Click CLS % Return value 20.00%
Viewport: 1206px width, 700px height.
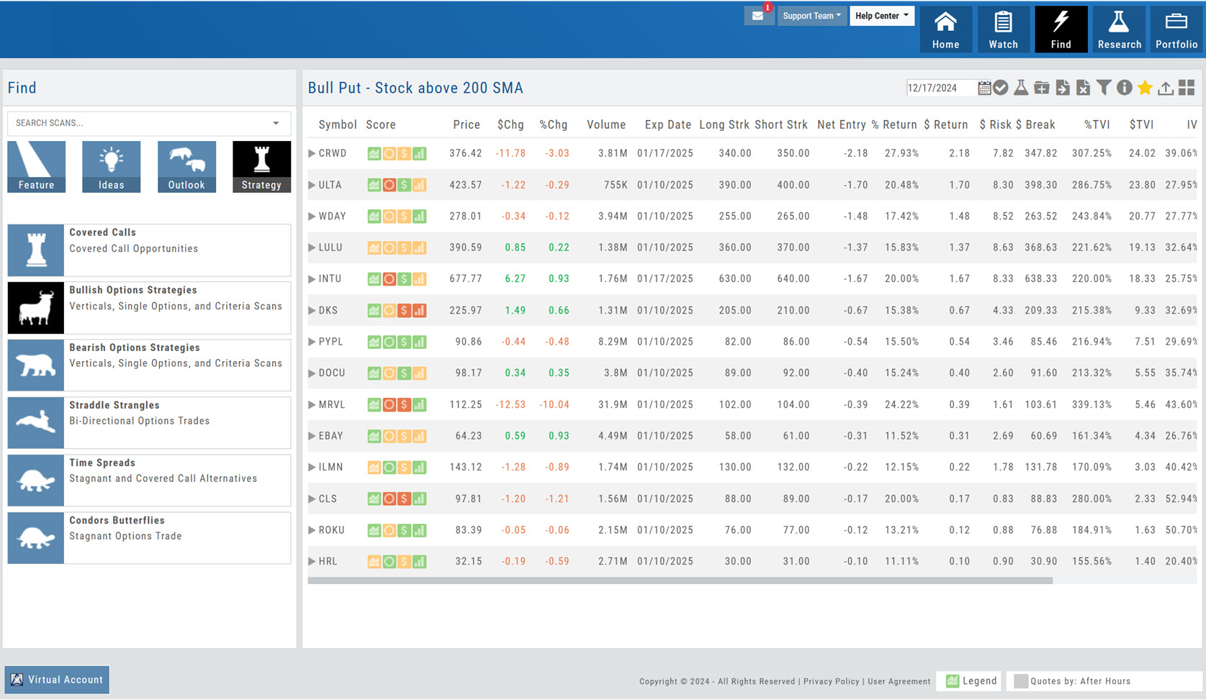(901, 499)
